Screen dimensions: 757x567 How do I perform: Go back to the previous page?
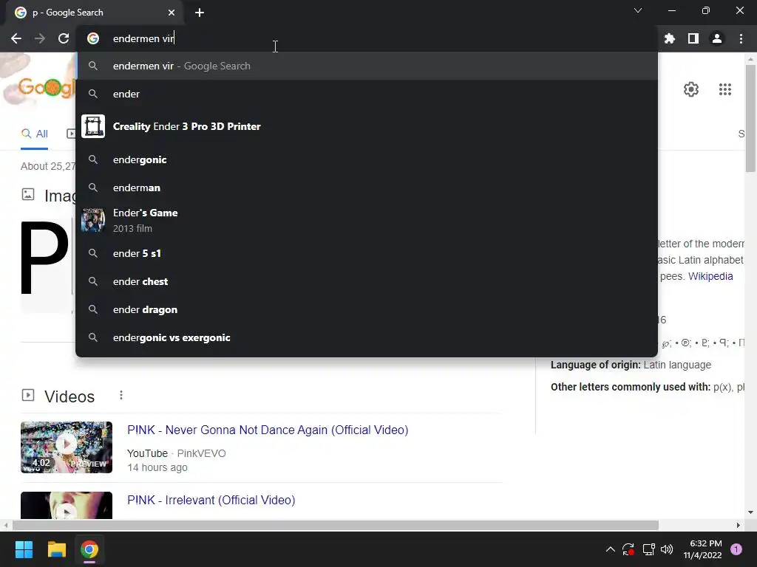(x=16, y=38)
